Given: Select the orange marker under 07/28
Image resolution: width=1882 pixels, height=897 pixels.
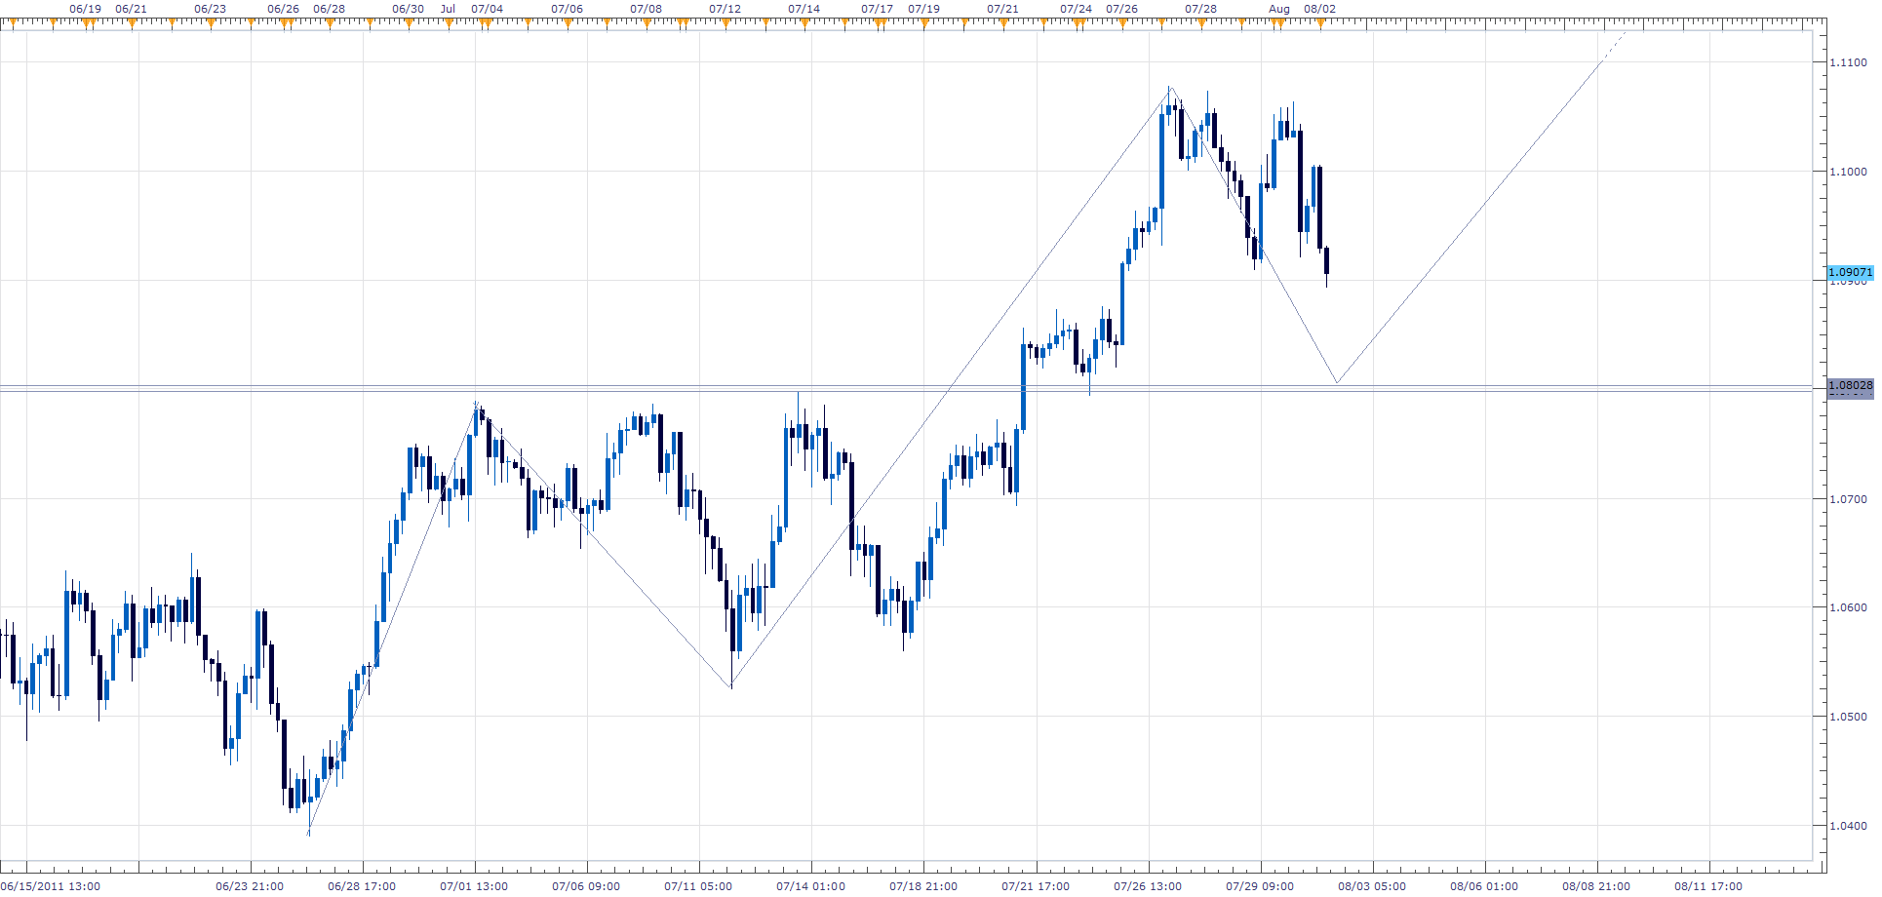Looking at the screenshot, I should click(1200, 23).
